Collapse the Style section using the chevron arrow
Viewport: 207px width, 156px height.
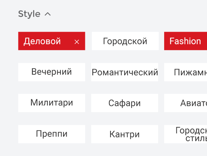(x=48, y=14)
